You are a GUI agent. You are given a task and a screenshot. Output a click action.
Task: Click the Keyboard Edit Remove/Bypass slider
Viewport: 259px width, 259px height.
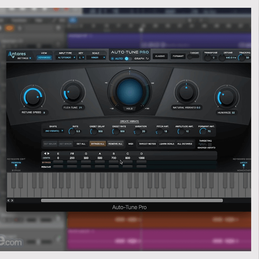point(16,166)
